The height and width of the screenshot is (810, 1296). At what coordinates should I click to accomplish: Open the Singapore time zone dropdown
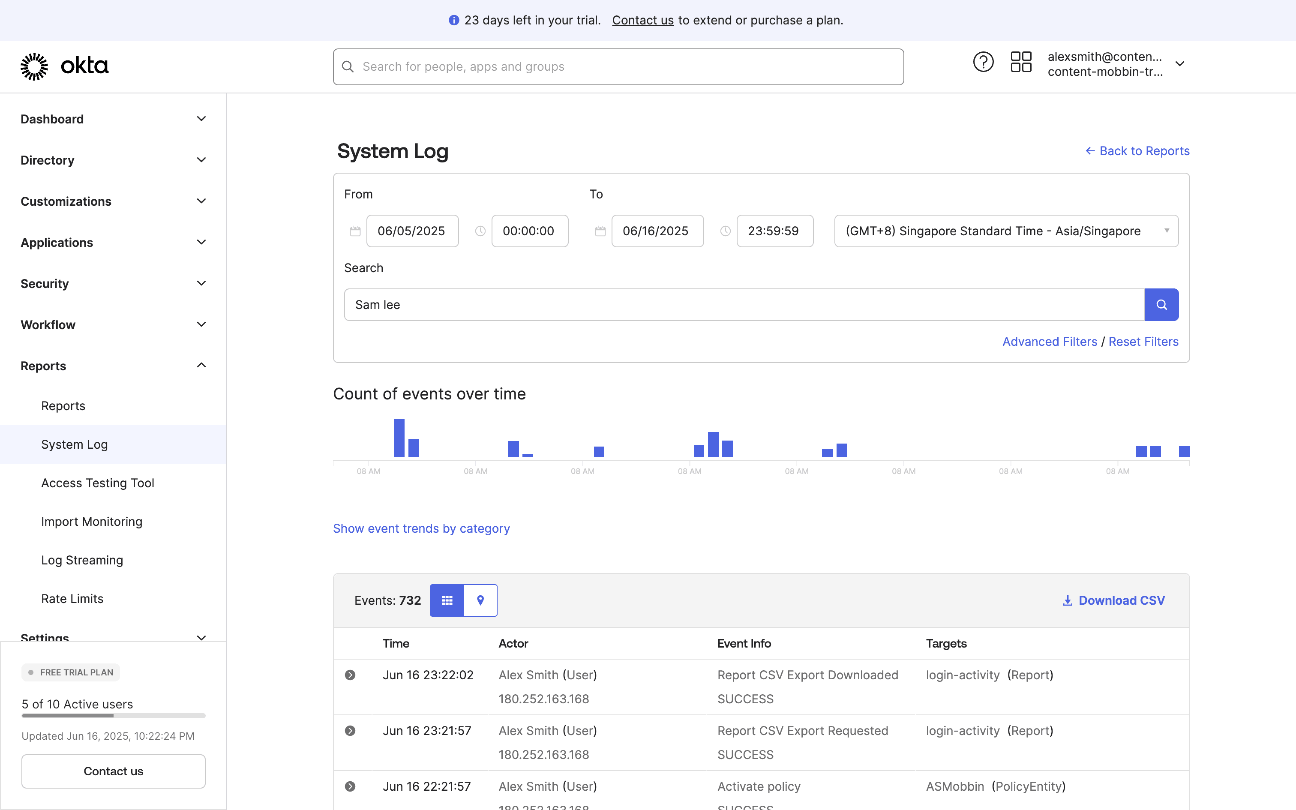coord(1006,231)
